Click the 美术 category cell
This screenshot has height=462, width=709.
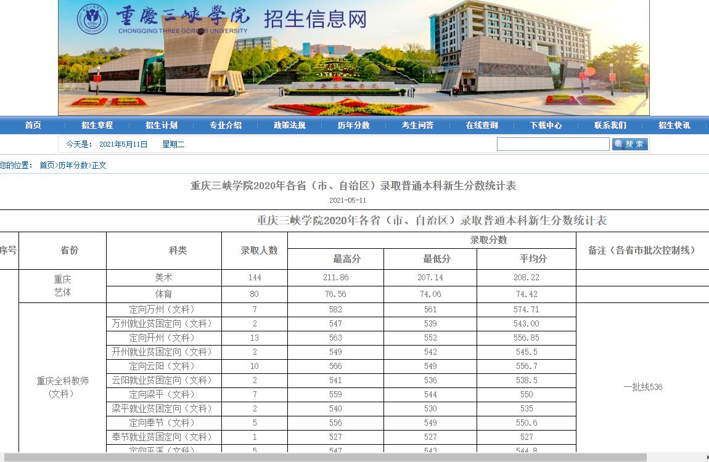(x=163, y=277)
